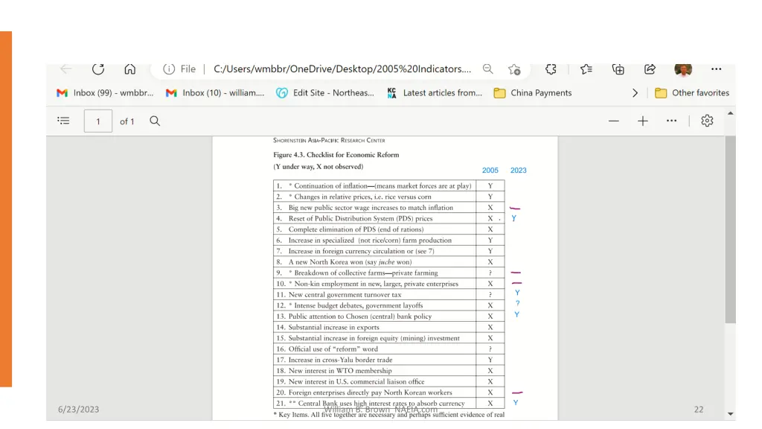The image size is (762, 429).
Task: Search the PDF with magnifier icon
Action: pyautogui.click(x=155, y=121)
